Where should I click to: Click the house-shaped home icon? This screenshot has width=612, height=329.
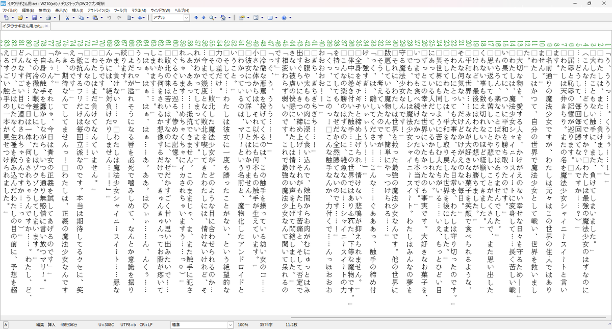point(223,18)
